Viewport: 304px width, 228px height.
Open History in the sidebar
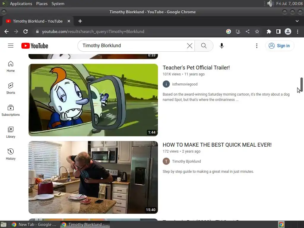pos(11,154)
